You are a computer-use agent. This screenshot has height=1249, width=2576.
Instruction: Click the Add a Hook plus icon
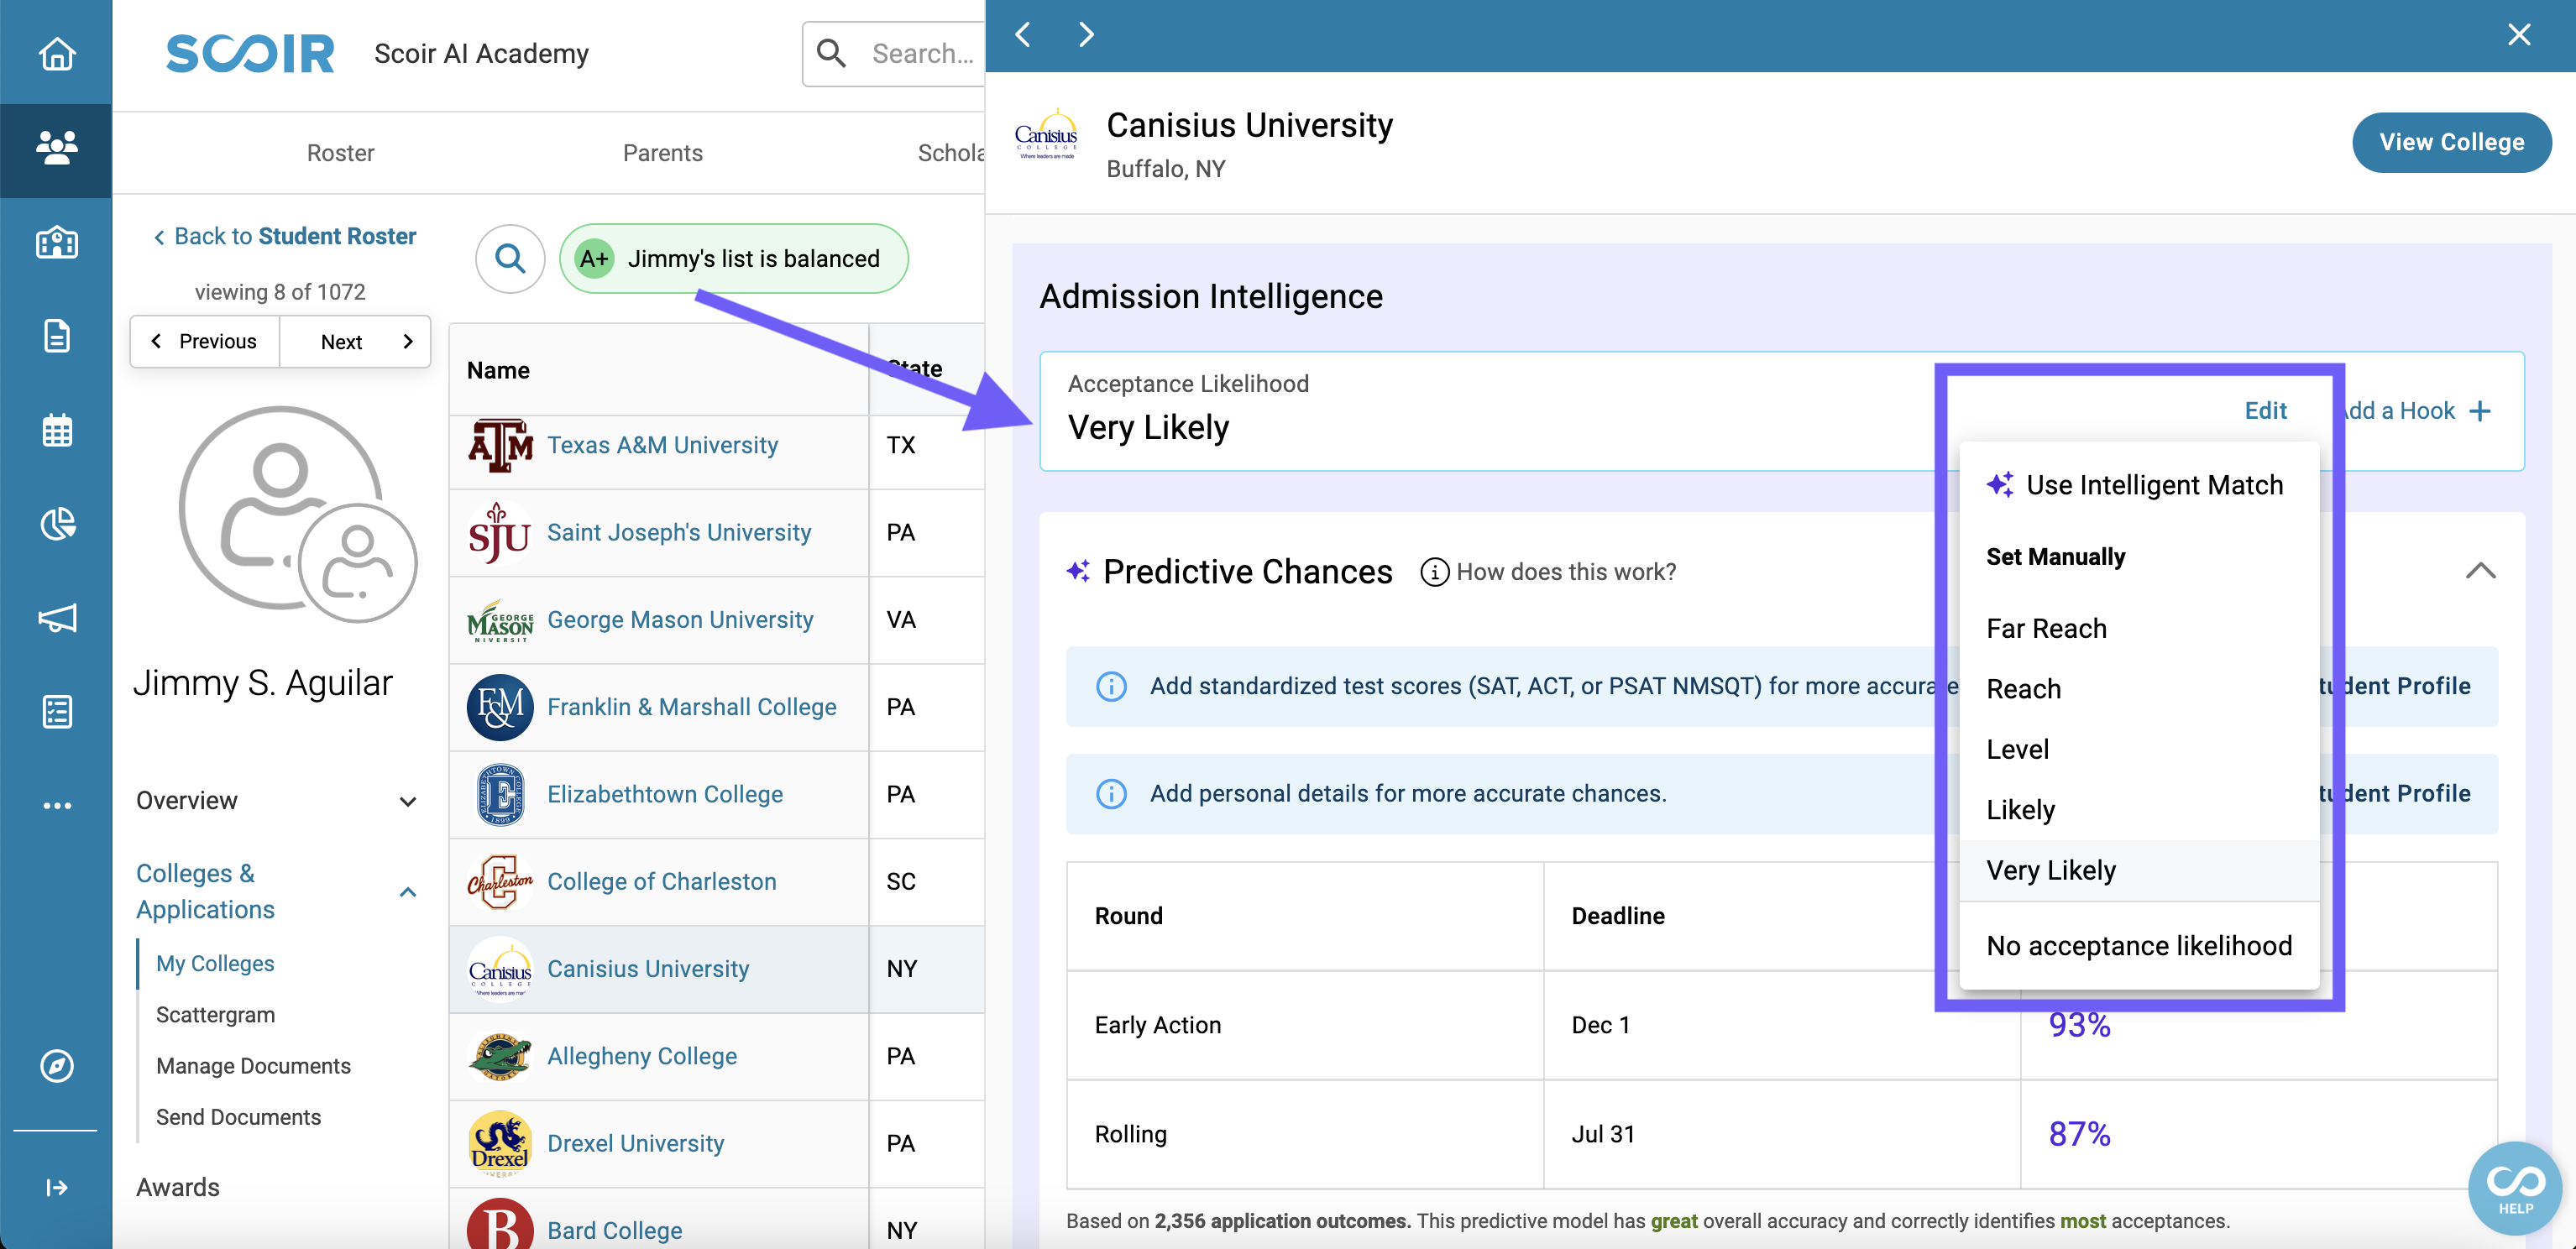click(x=2479, y=411)
